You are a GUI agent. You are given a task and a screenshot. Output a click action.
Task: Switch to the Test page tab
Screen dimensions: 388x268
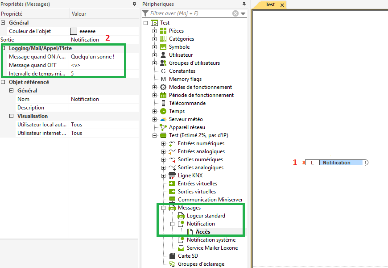click(x=270, y=4)
